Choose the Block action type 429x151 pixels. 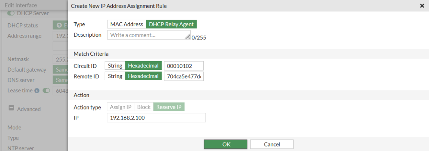tap(144, 107)
